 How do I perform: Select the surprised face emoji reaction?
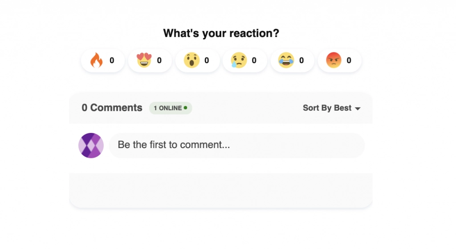[x=191, y=60]
